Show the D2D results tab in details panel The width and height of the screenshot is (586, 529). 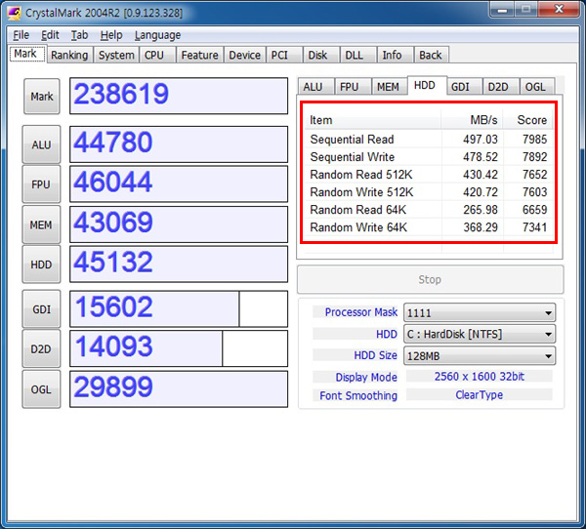coord(500,87)
